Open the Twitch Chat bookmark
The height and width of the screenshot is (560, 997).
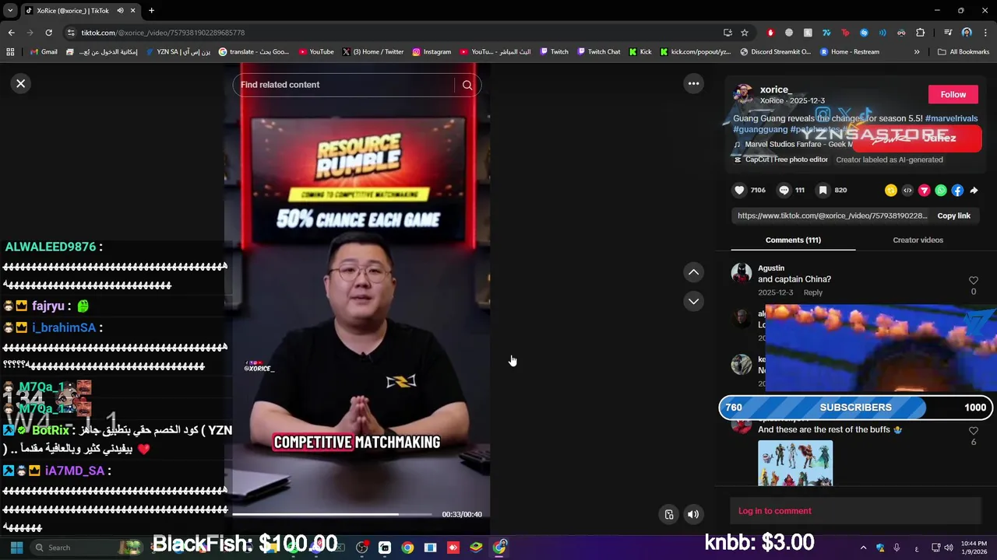click(598, 52)
